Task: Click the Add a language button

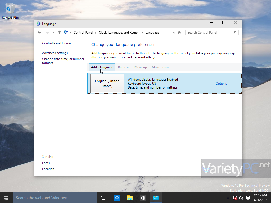Action: point(102,67)
